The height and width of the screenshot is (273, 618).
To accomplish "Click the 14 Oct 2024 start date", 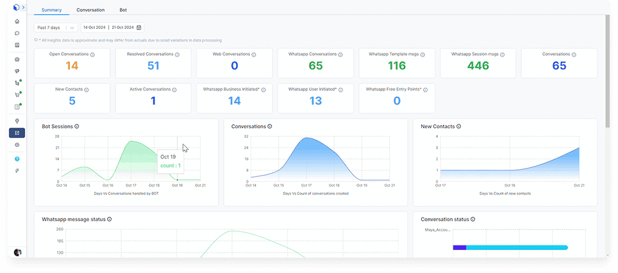I will coord(95,28).
